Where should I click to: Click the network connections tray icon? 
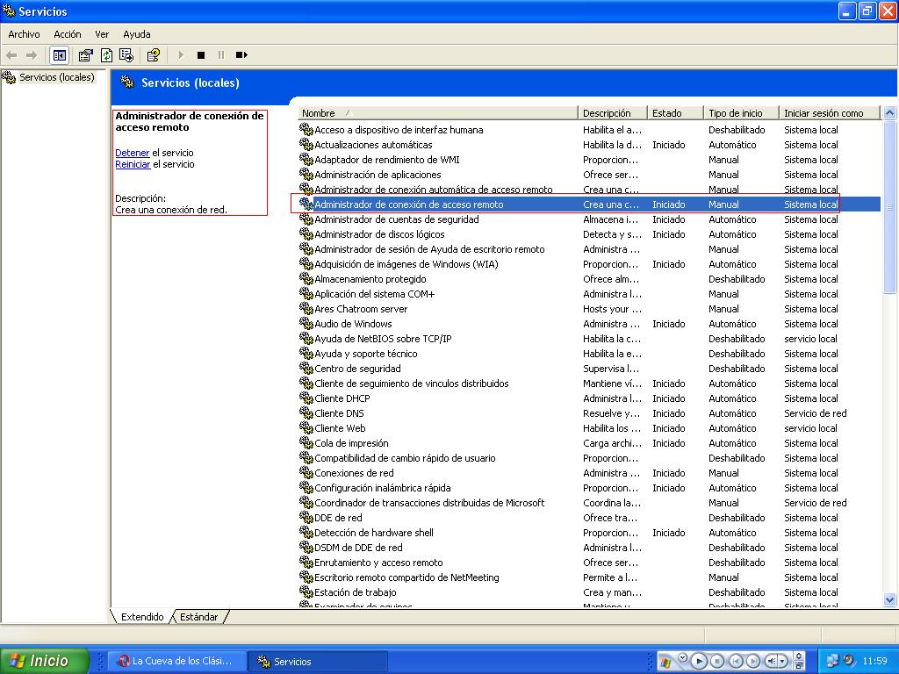(x=833, y=661)
